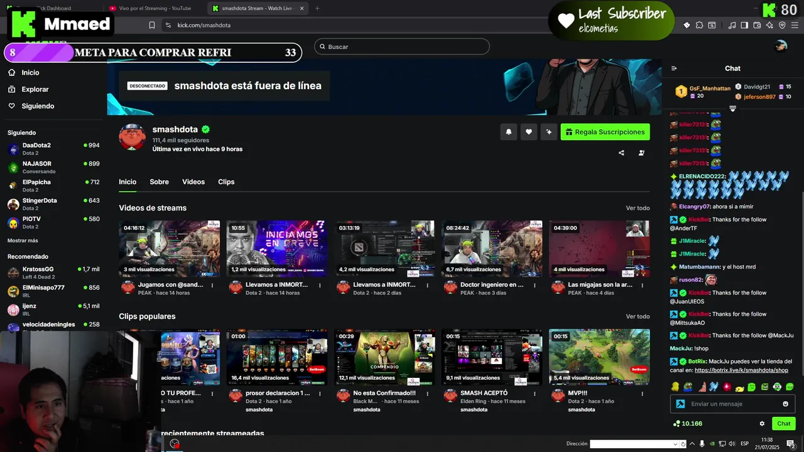Select the Videos tab on the channel
804x452 pixels.
coord(193,182)
